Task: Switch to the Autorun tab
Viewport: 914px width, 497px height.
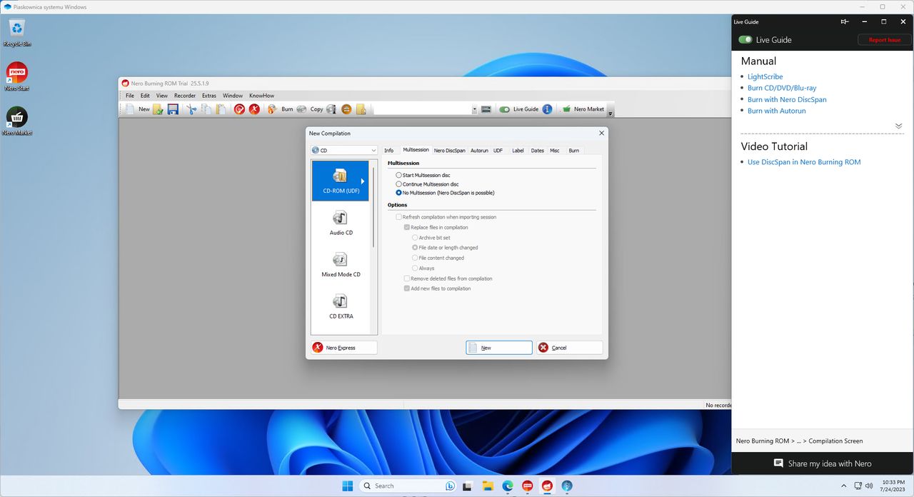Action: [479, 150]
